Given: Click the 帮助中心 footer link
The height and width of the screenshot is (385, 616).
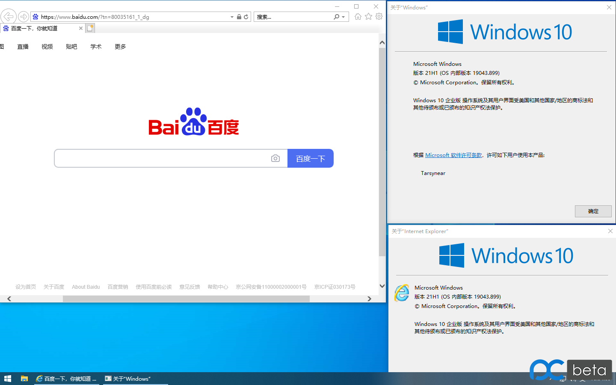Looking at the screenshot, I should 218,287.
